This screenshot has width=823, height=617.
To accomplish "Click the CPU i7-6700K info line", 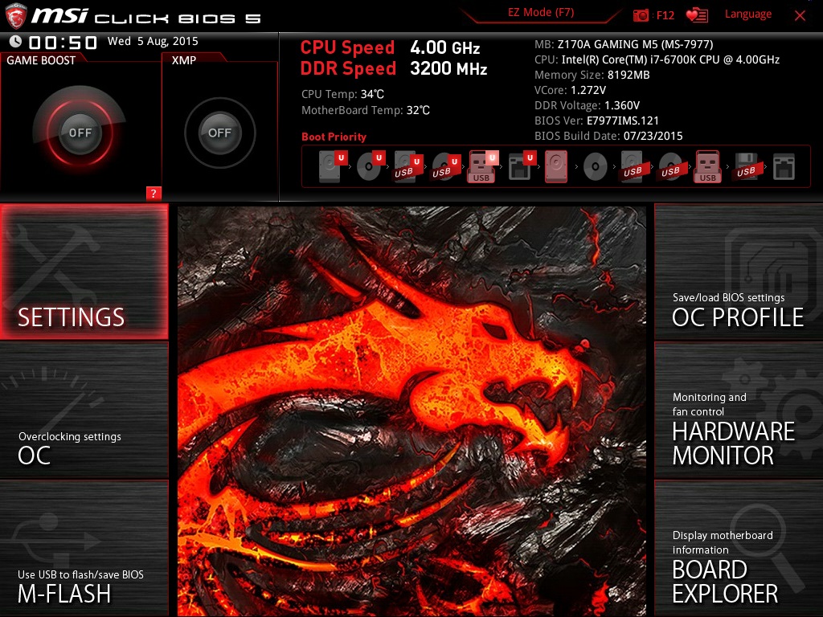I will (x=657, y=59).
